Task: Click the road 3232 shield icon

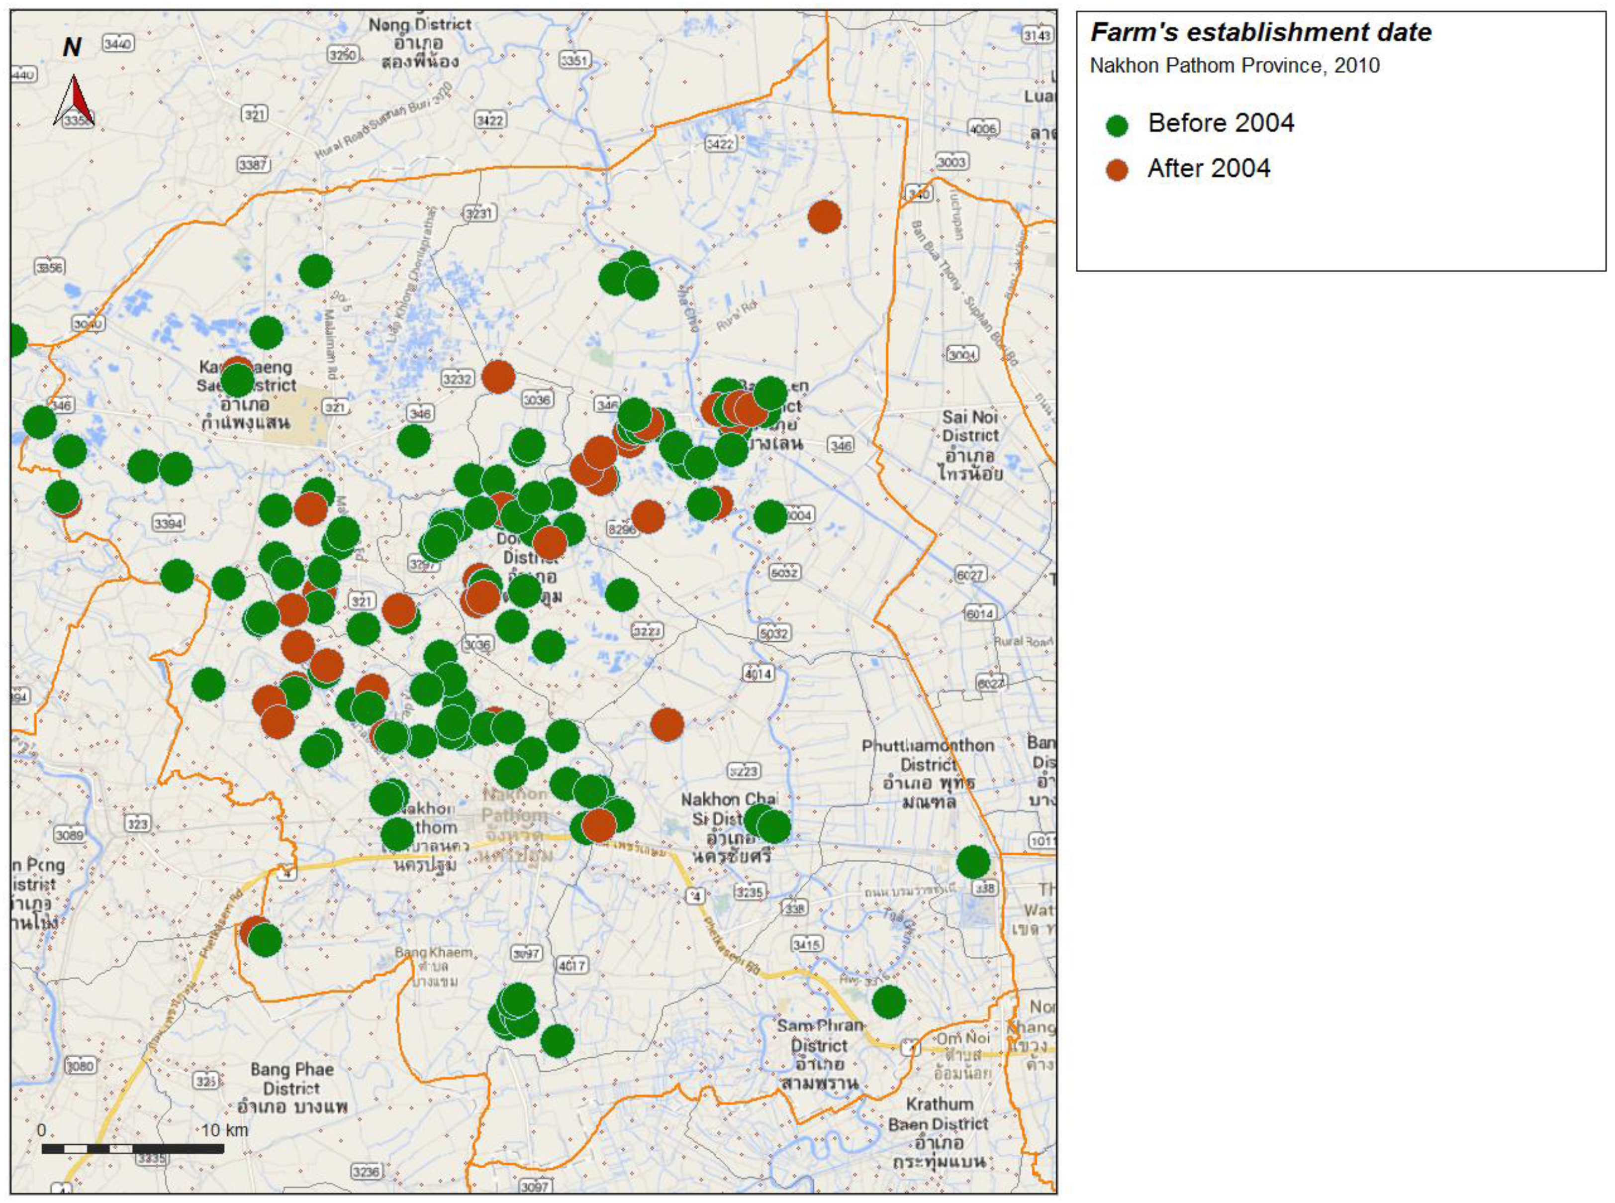Action: click(x=458, y=379)
